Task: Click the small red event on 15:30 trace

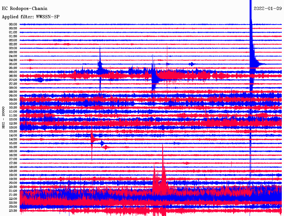Action: (105, 147)
